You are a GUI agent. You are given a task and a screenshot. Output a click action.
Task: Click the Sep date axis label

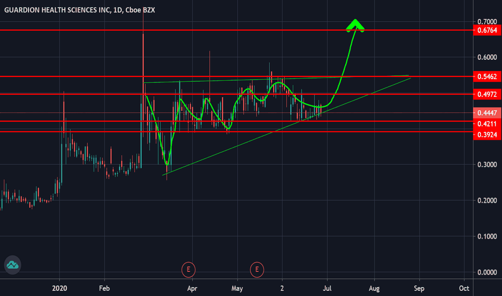click(x=419, y=288)
